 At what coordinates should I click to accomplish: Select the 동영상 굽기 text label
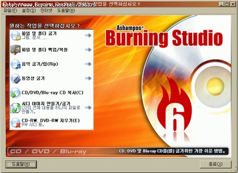pyautogui.click(x=33, y=78)
